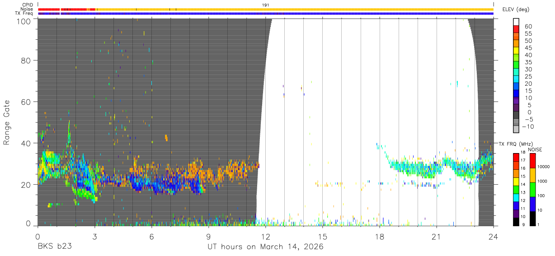Click the '18' tick on the UT hours axis

tap(379, 236)
